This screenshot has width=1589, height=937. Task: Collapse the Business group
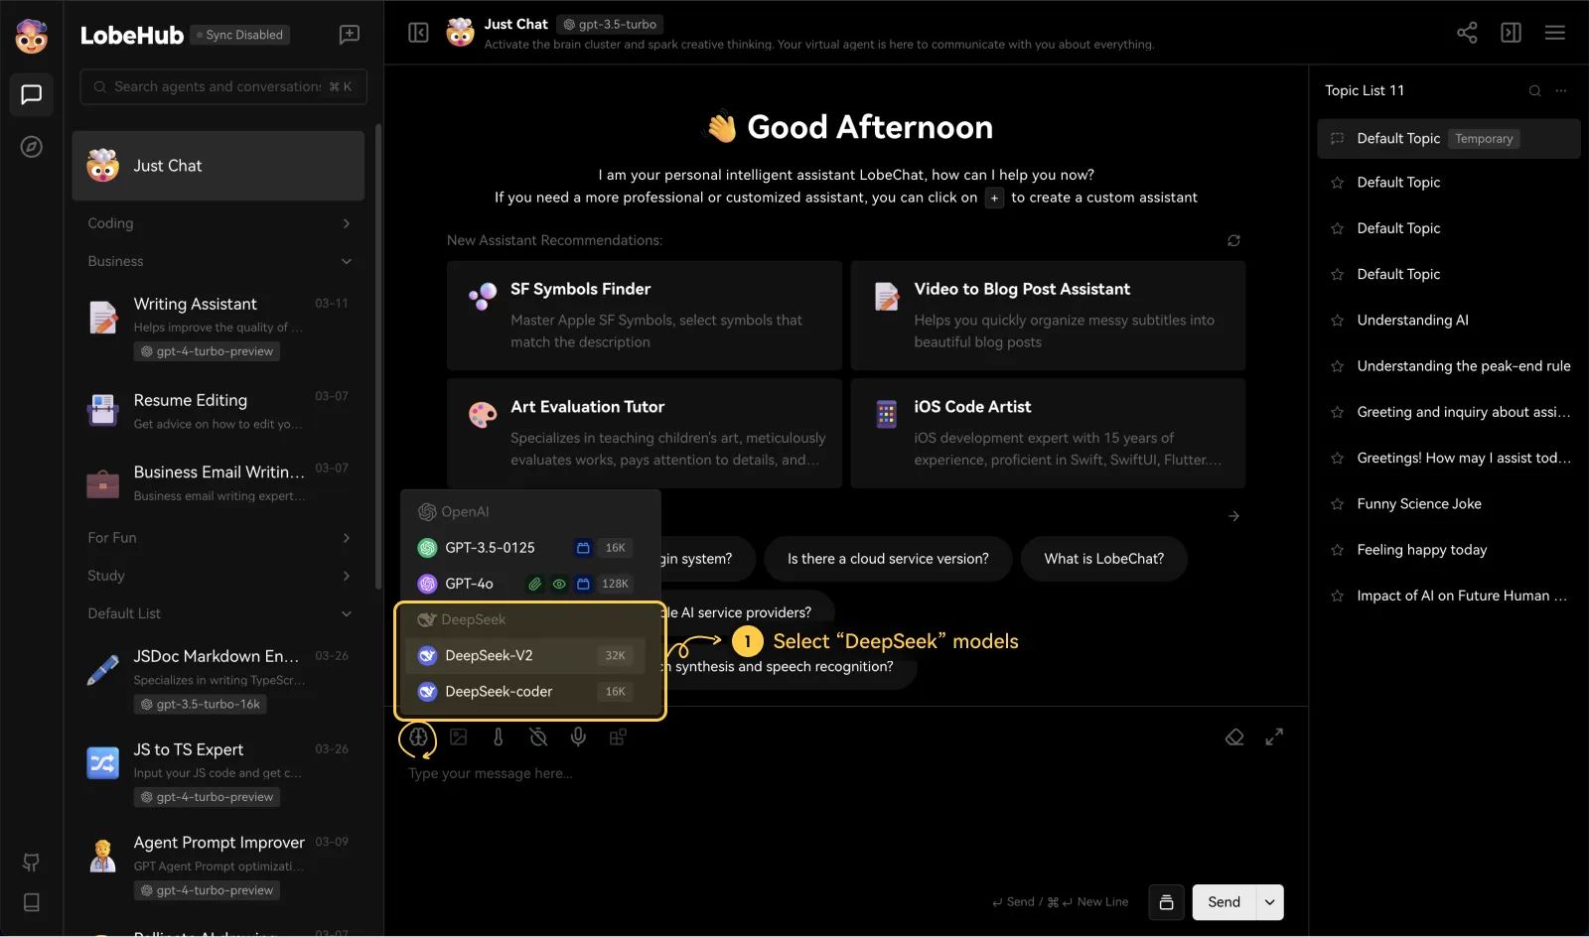coord(219,261)
